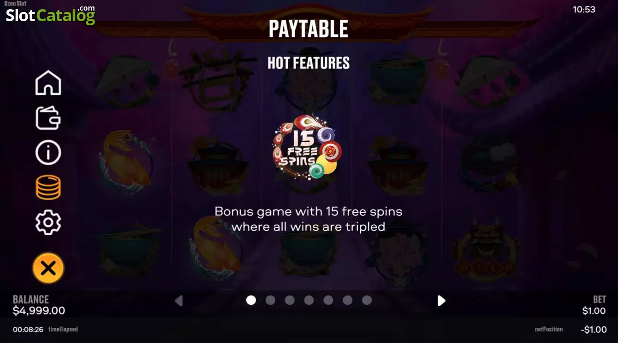Click the SlotCatalog logo
The width and height of the screenshot is (618, 343).
(x=50, y=15)
